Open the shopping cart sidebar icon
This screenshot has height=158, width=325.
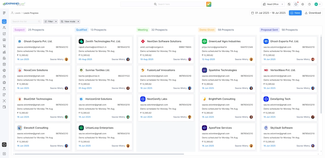[4, 46]
